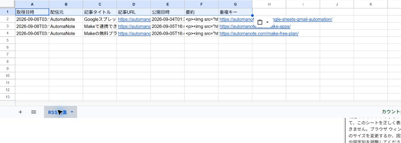Click the 重複キー header cell
Viewport: 401px width, 143px height.
click(x=235, y=12)
